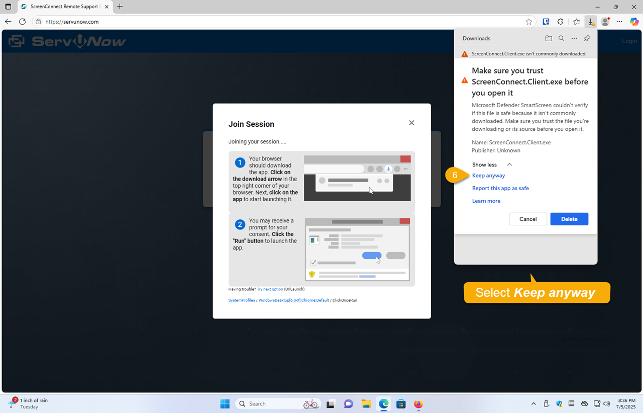Refresh the current page
Viewport: 643px width, 413px height.
[x=22, y=22]
